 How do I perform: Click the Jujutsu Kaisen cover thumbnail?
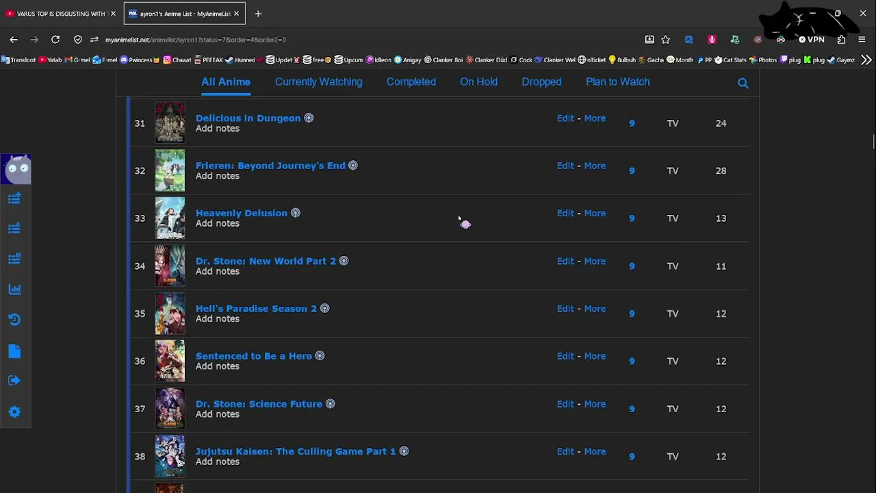point(170,456)
